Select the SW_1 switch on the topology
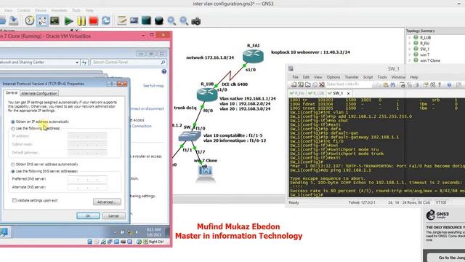This screenshot has width=465, height=262. point(190,136)
